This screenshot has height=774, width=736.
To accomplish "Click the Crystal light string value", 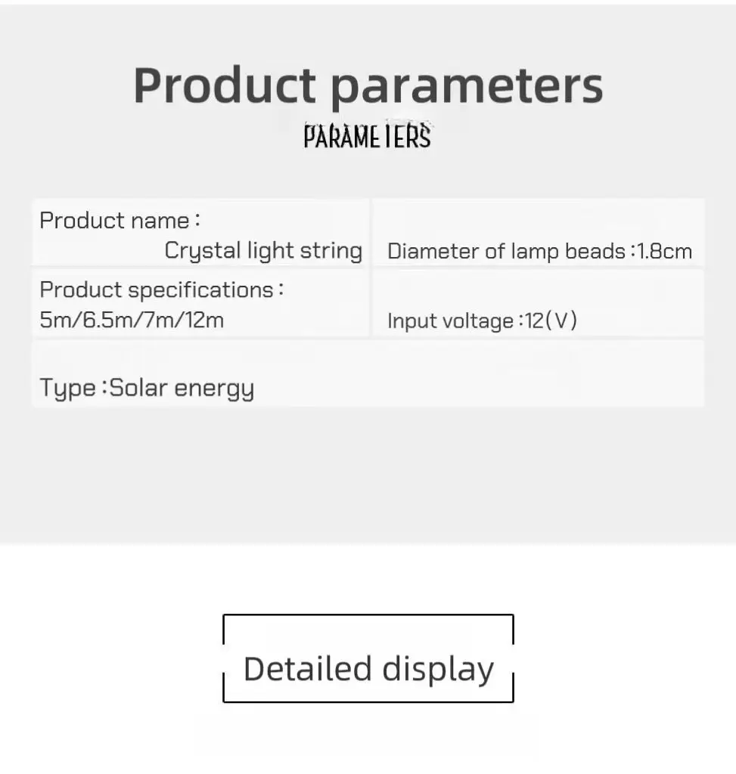I will click(263, 251).
